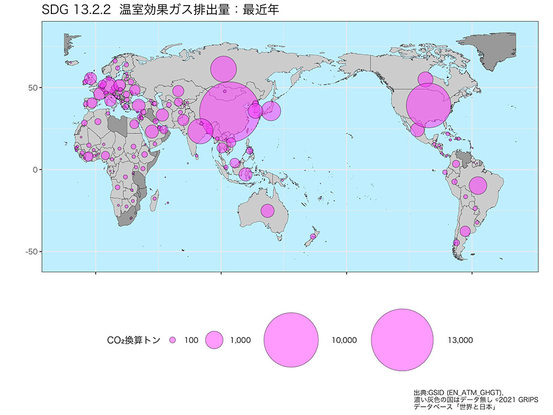Select the 13,000 legend circle
The width and height of the screenshot is (553, 415).
pyautogui.click(x=402, y=340)
